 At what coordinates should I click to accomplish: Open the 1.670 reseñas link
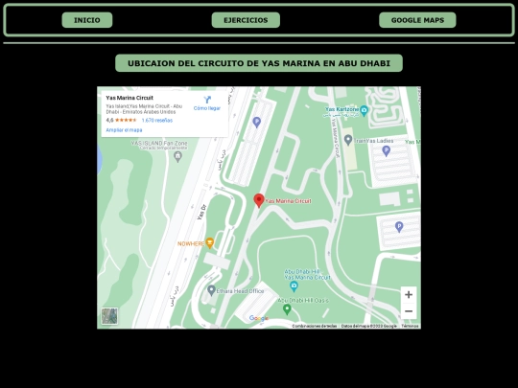pos(157,121)
